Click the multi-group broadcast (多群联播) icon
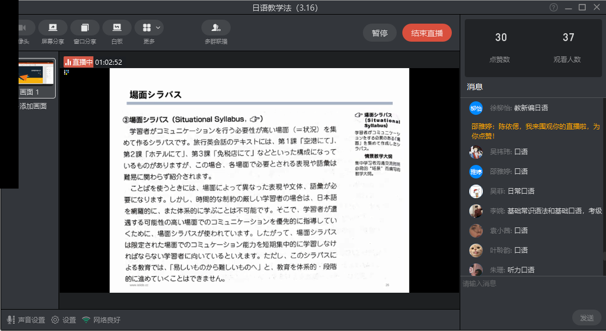 click(216, 28)
